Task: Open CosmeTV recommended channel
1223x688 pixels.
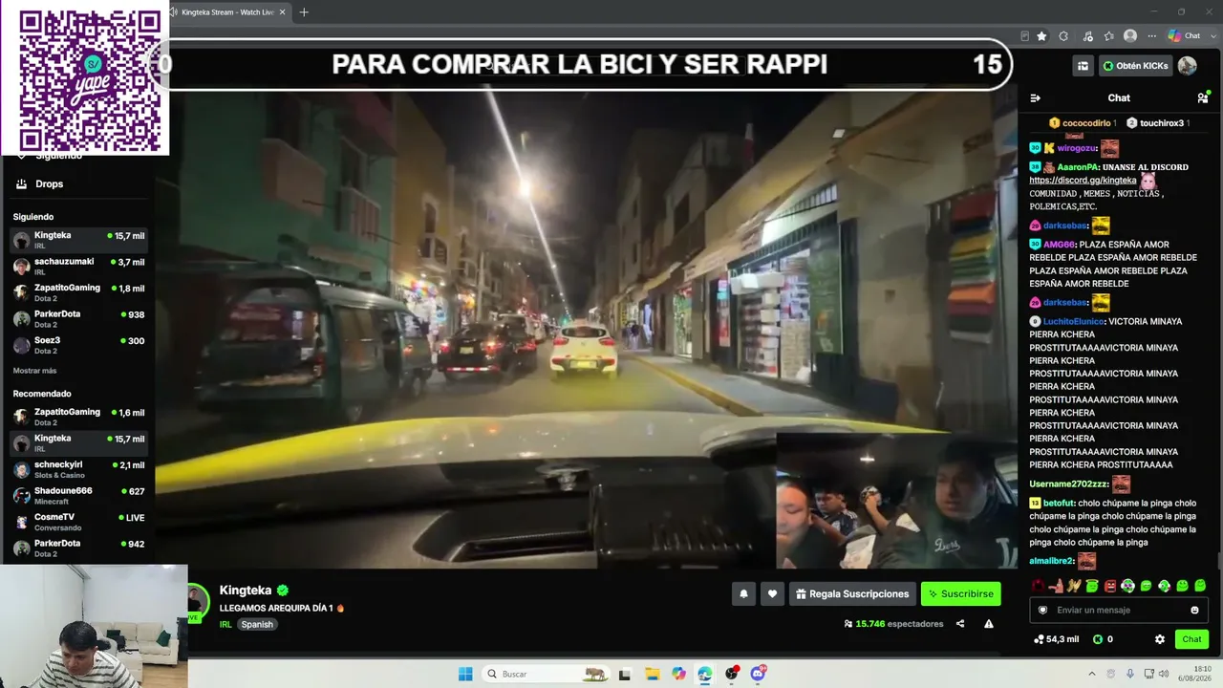Action: pos(78,522)
